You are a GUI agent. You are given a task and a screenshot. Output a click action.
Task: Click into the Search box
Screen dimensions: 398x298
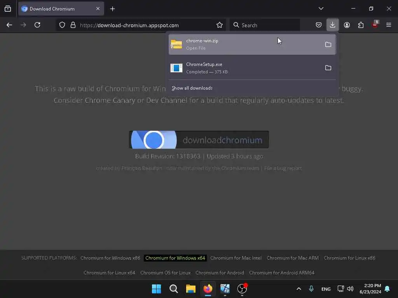tap(265, 25)
